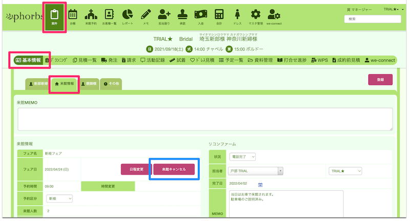The width and height of the screenshot is (410, 221).
Task: Click the 来館キャンセル button
Action: coord(174,169)
